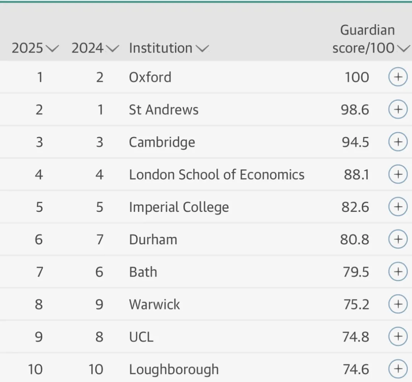Open Cambridge row details plus icon
This screenshot has width=412, height=382.
tap(398, 142)
